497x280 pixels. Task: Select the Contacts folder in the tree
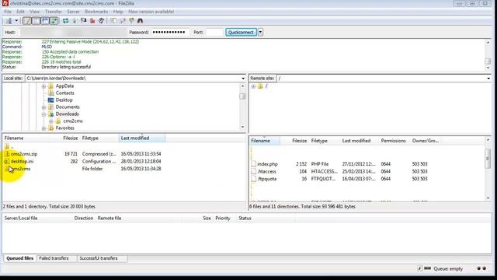pyautogui.click(x=64, y=93)
